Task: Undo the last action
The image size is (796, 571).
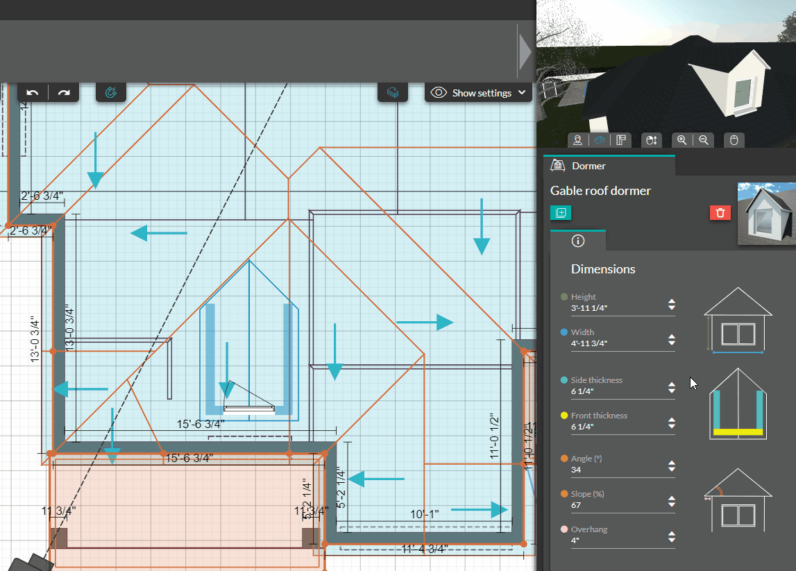Action: [31, 92]
